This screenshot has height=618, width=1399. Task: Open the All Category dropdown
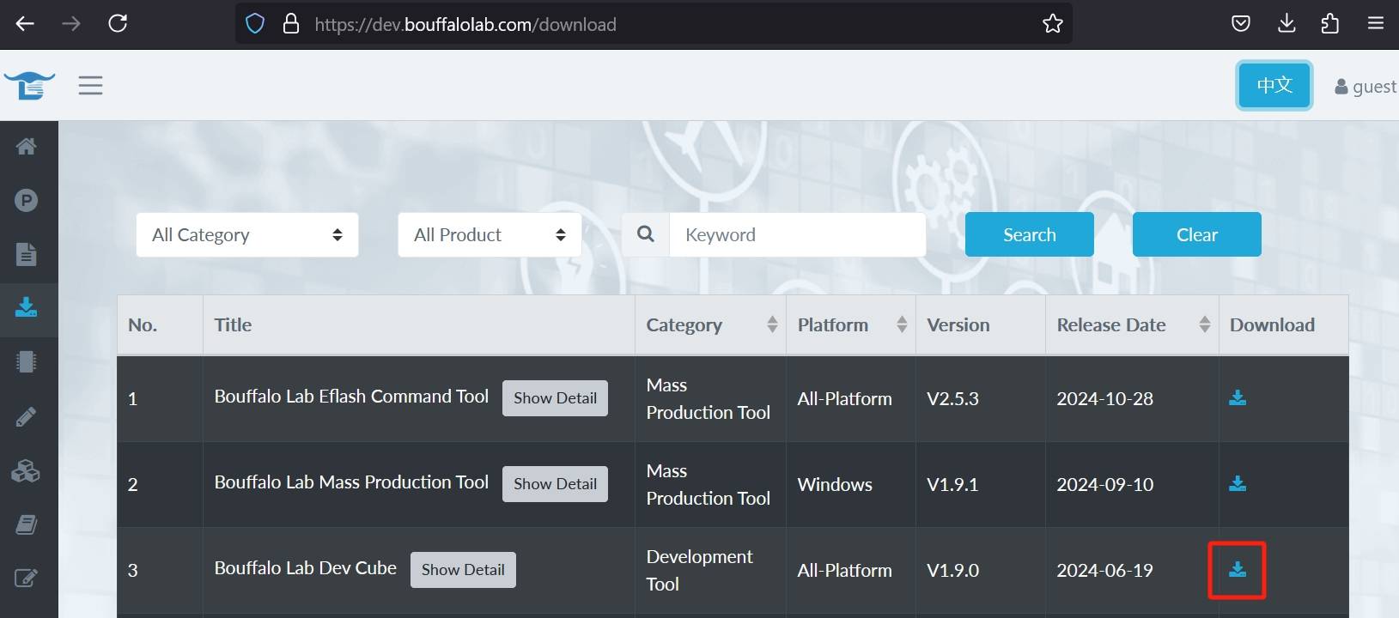[247, 234]
